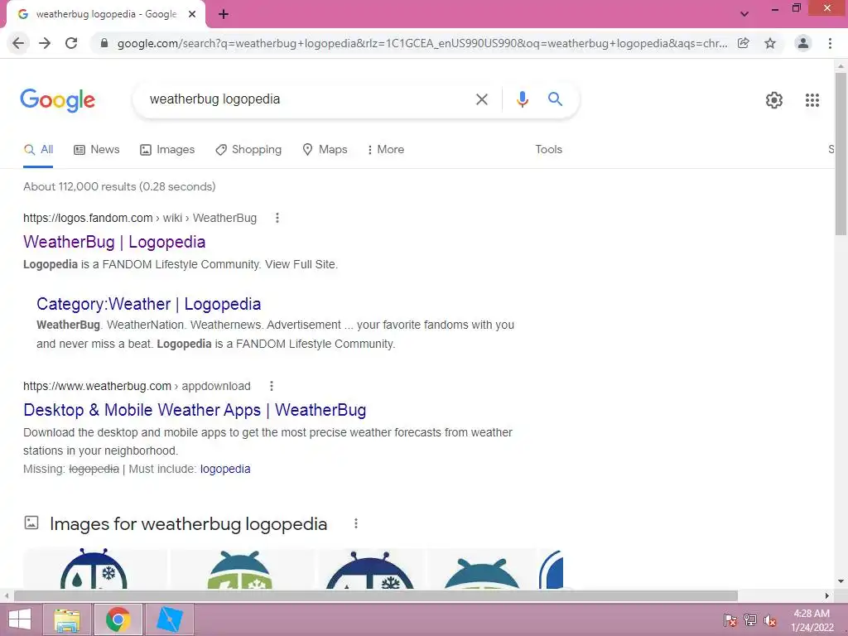Viewport: 848px width, 636px height.
Task: Click the address bar URL
Action: click(x=422, y=43)
